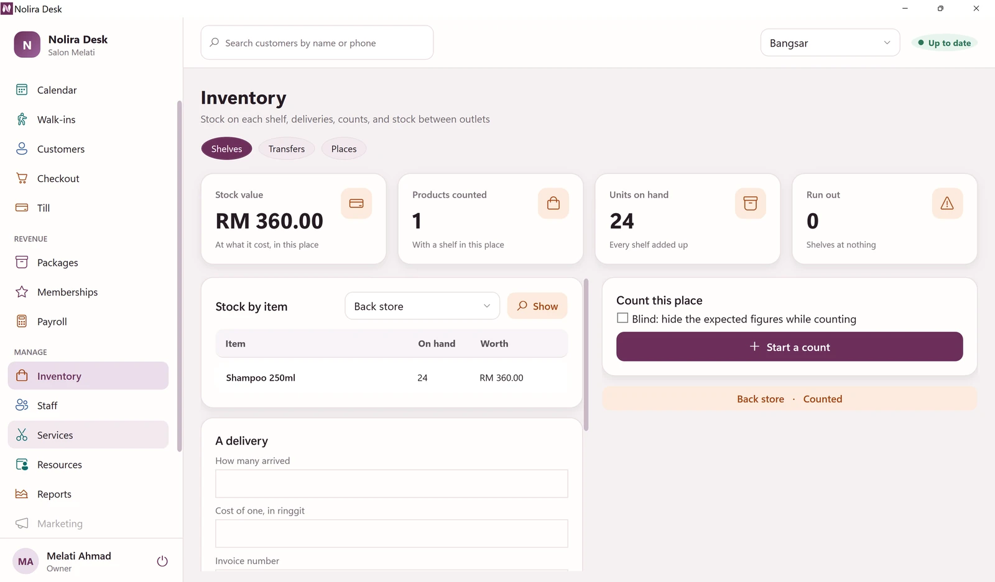The height and width of the screenshot is (582, 995).
Task: Click the Back store Counted banner
Action: [790, 399]
